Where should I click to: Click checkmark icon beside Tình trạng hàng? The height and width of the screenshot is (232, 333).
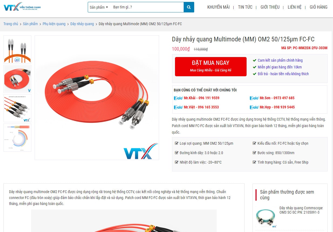click(254, 162)
